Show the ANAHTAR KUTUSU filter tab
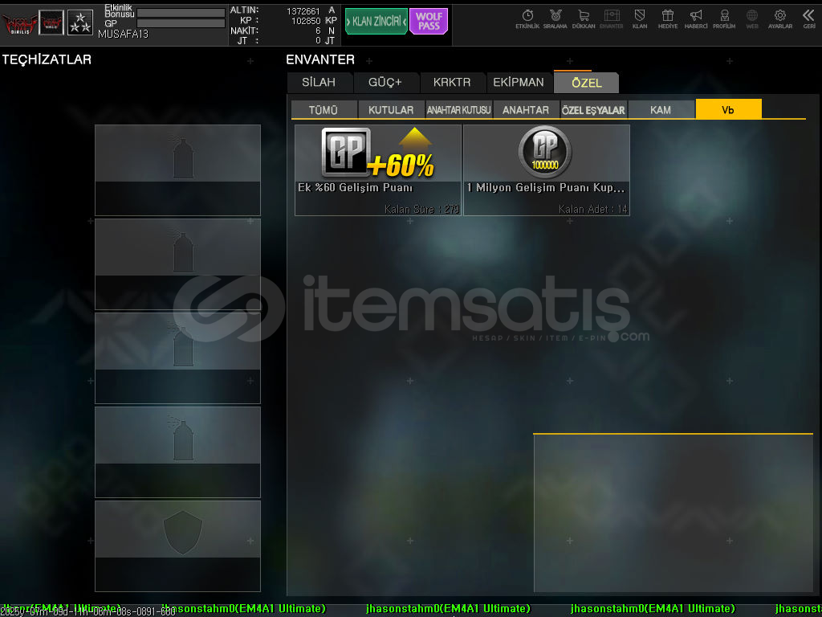This screenshot has height=617, width=822. 458,109
